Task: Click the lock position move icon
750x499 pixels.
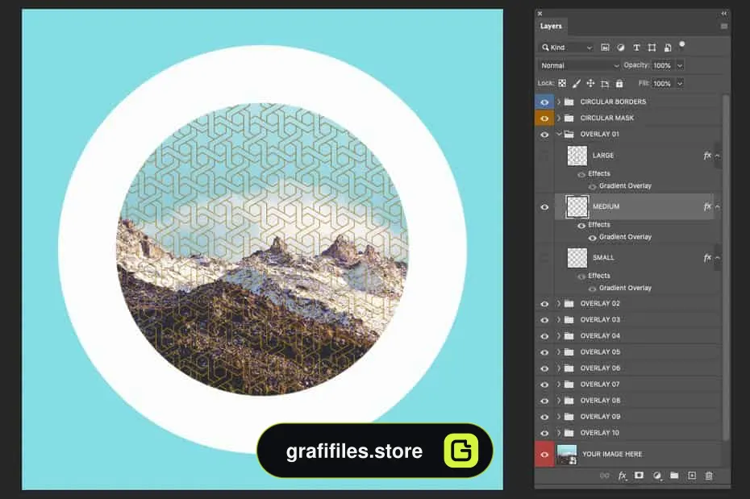Action: pos(590,83)
